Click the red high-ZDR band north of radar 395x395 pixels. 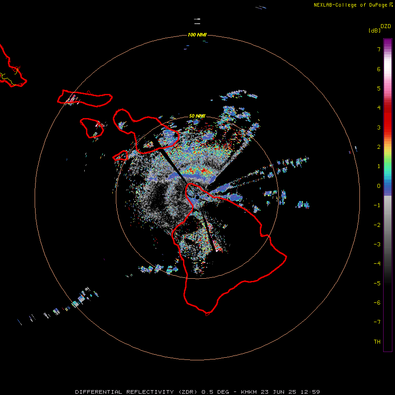pos(198,171)
